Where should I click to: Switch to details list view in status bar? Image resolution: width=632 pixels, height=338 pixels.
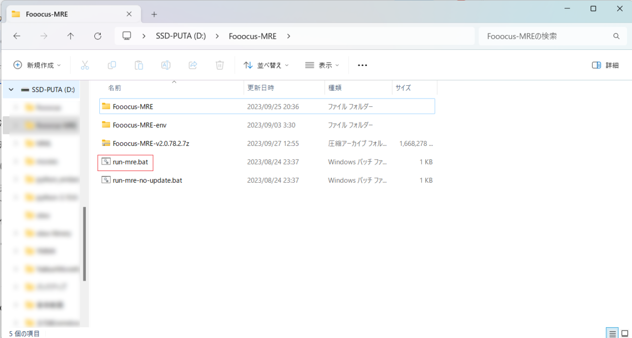click(612, 333)
